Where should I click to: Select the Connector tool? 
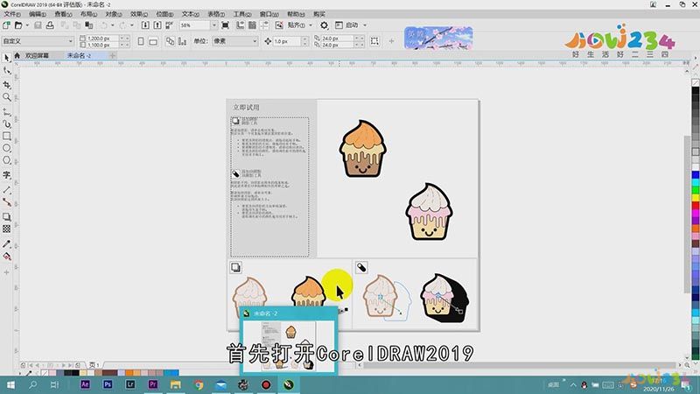7,202
